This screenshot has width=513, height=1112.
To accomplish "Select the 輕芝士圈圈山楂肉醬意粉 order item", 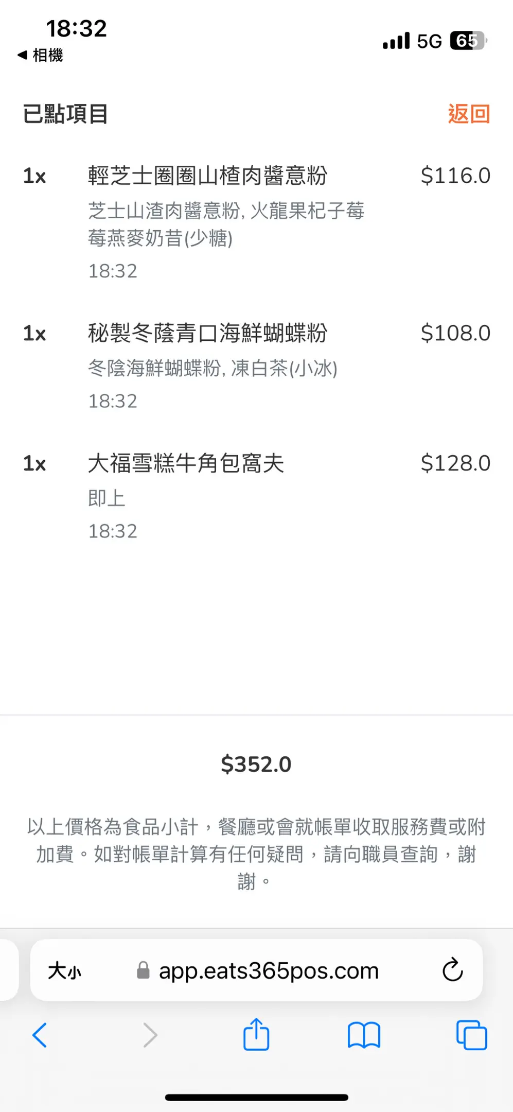I will 207,176.
